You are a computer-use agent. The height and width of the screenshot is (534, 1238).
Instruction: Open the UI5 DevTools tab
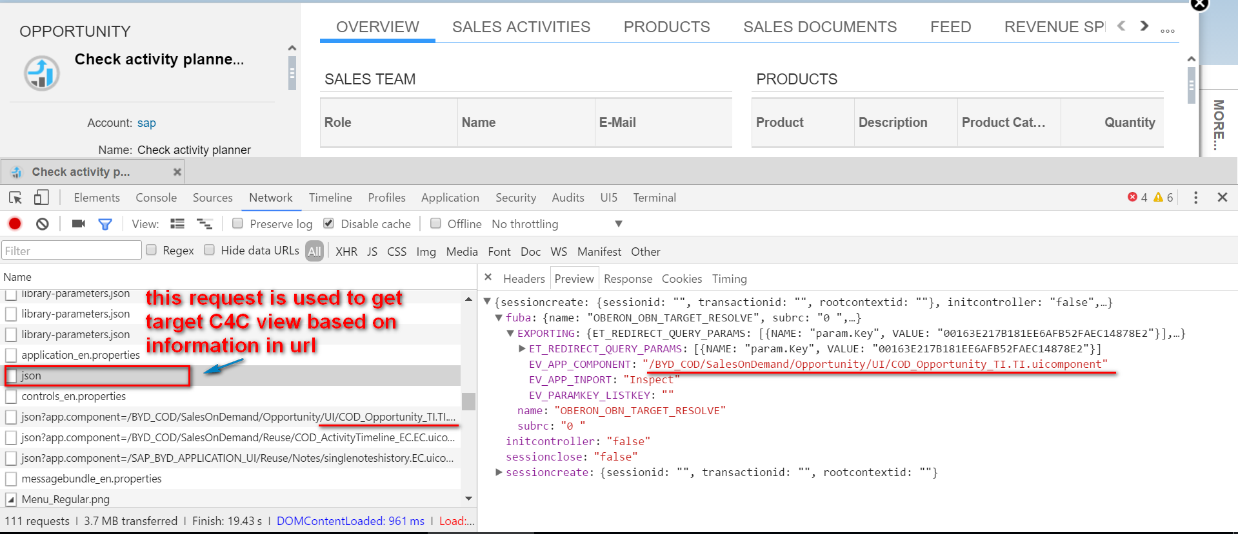608,198
